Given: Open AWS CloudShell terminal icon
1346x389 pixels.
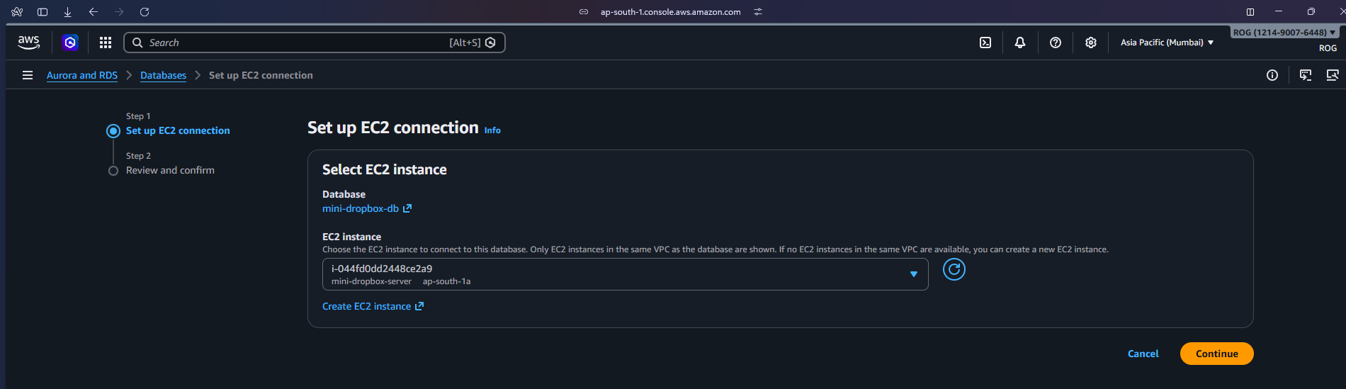Looking at the screenshot, I should (x=985, y=43).
